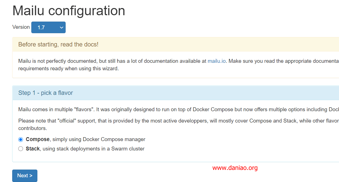Click the 'Step 1 - pick a flavor' header
The height and width of the screenshot is (182, 339).
coord(46,93)
